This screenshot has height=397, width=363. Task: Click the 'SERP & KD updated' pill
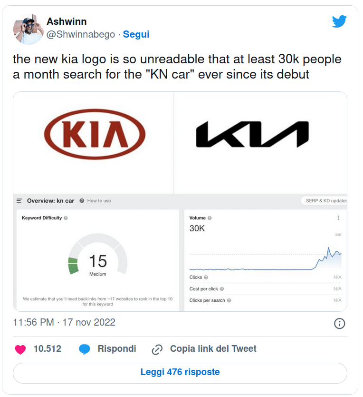click(325, 200)
